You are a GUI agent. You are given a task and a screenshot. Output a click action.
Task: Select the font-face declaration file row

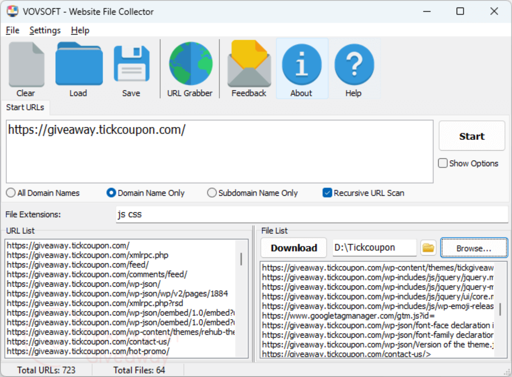[x=377, y=325]
